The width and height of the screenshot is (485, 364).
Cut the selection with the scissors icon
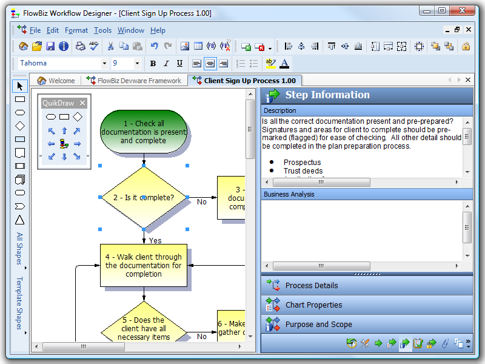pyautogui.click(x=110, y=47)
